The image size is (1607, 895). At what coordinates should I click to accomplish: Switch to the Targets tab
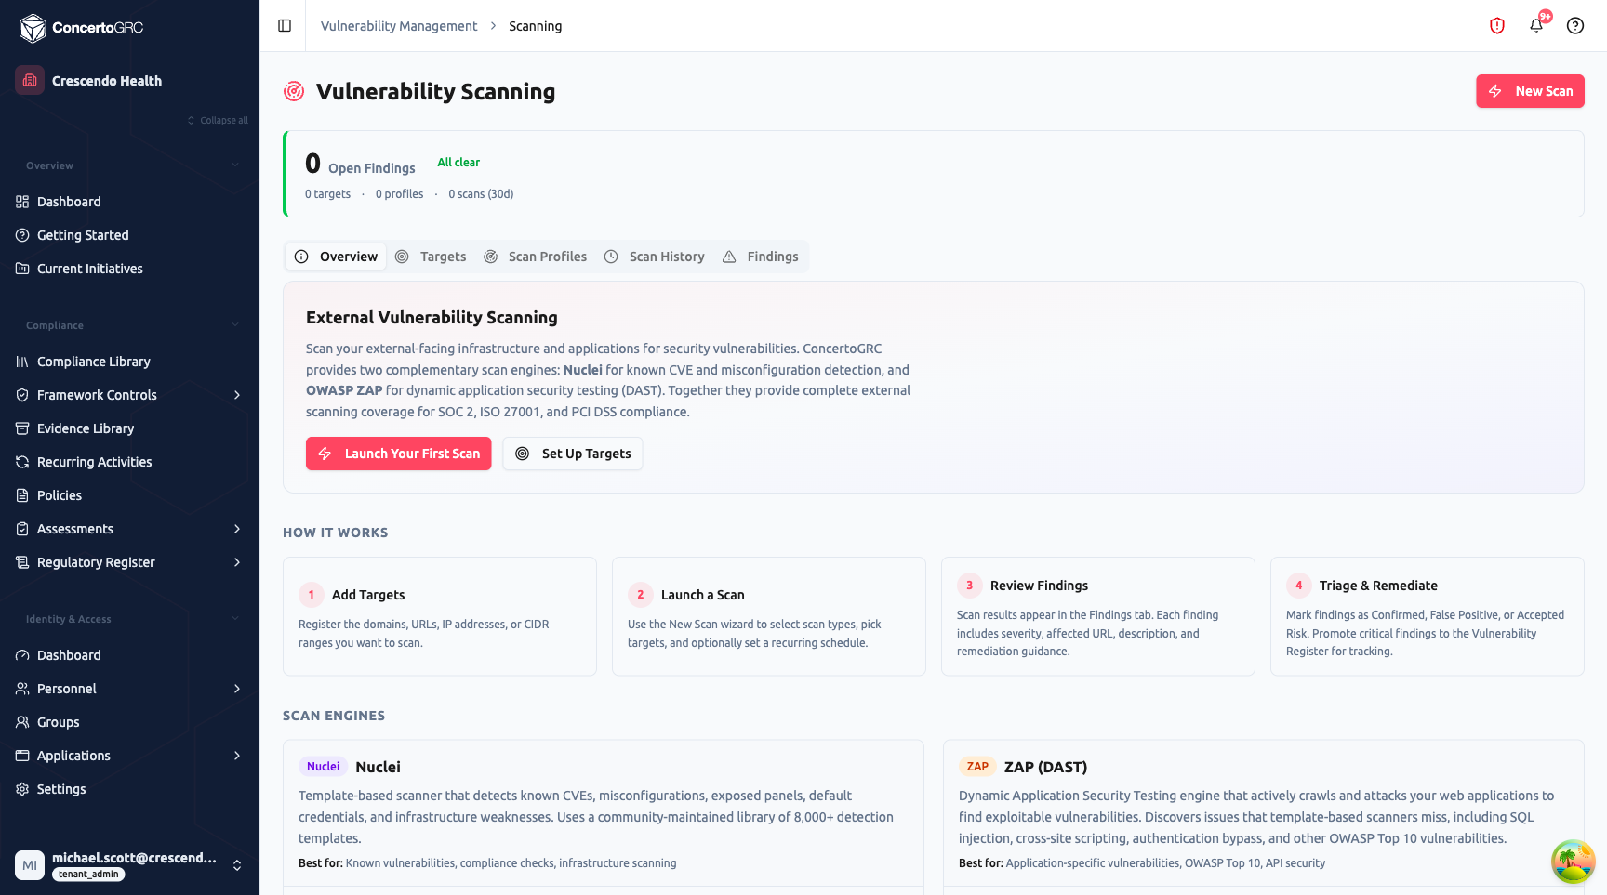pos(431,257)
